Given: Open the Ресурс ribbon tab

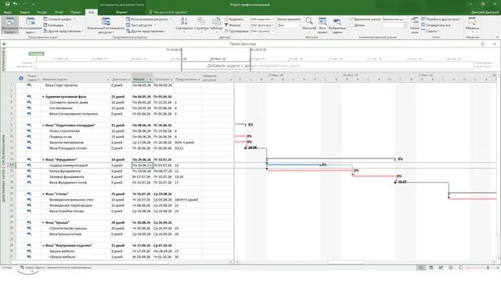Looking at the screenshot, I should 41,12.
